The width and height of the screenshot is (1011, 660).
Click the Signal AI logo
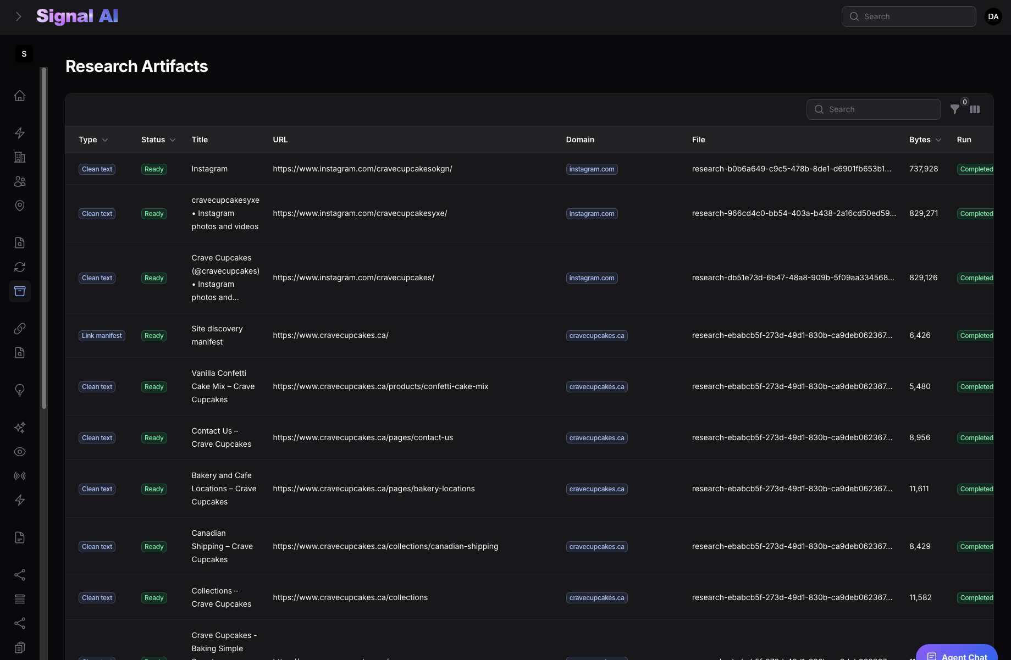point(78,16)
